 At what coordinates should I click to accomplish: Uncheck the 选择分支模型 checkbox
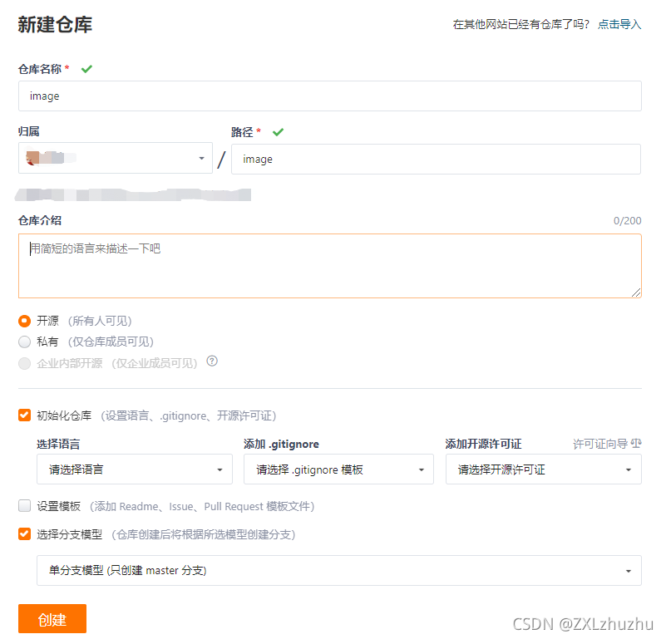point(25,533)
